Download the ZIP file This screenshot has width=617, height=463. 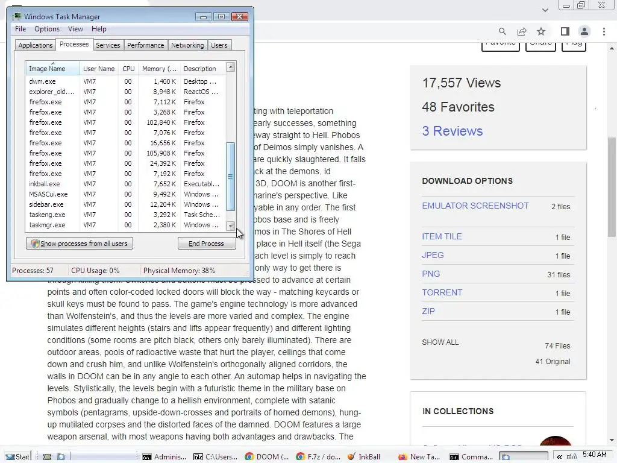(x=428, y=312)
